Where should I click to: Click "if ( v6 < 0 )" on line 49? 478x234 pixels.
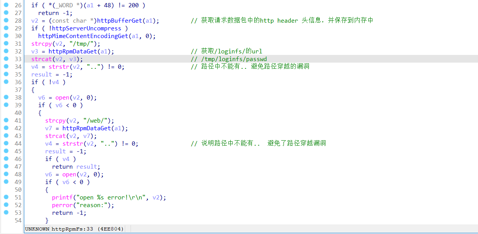[67, 182]
